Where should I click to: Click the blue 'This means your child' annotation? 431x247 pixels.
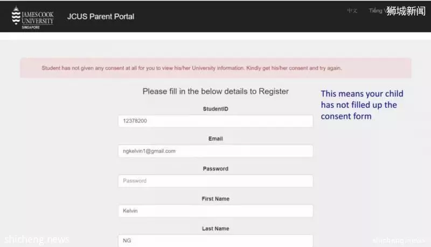pyautogui.click(x=362, y=105)
